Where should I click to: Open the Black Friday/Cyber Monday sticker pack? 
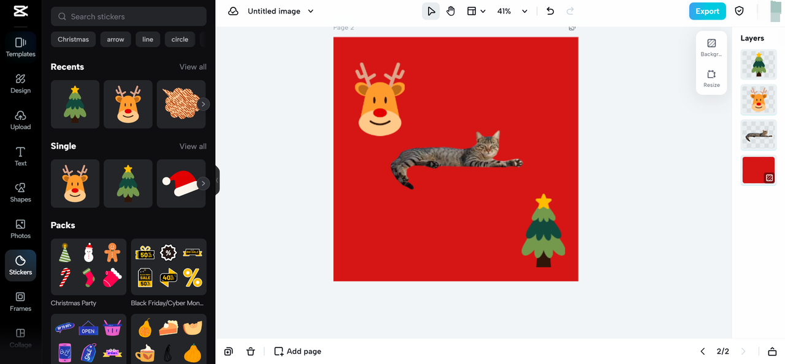pyautogui.click(x=169, y=267)
